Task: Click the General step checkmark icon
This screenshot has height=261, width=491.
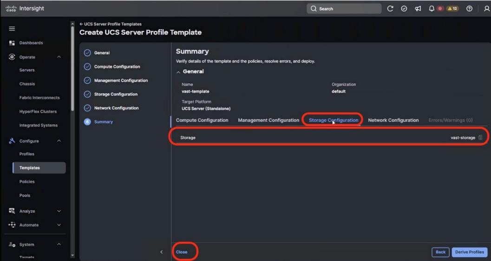Action: [87, 53]
